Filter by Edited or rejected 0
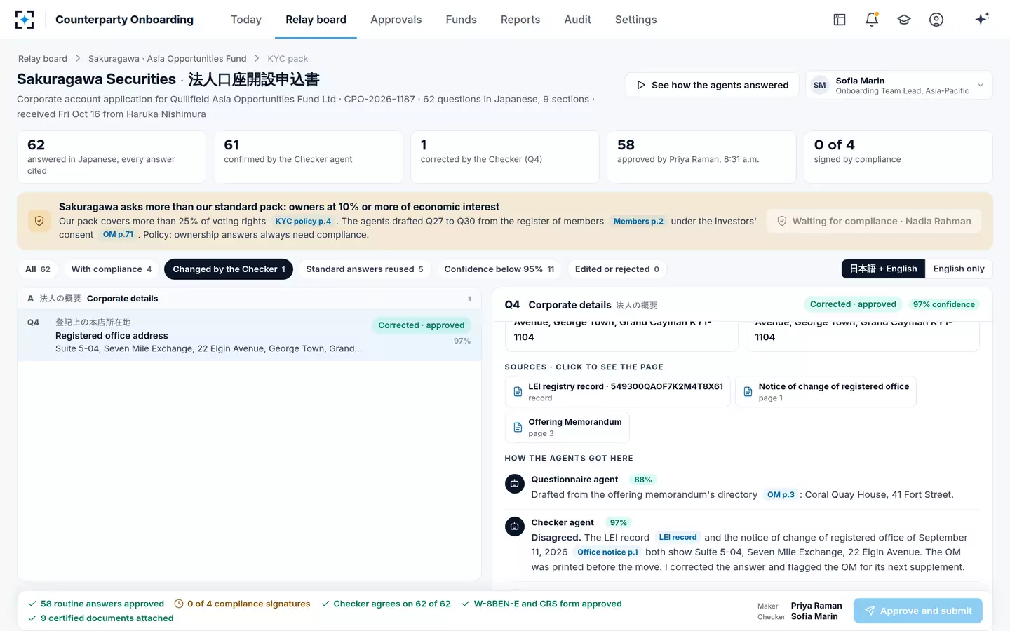Image resolution: width=1010 pixels, height=631 pixels. [617, 269]
